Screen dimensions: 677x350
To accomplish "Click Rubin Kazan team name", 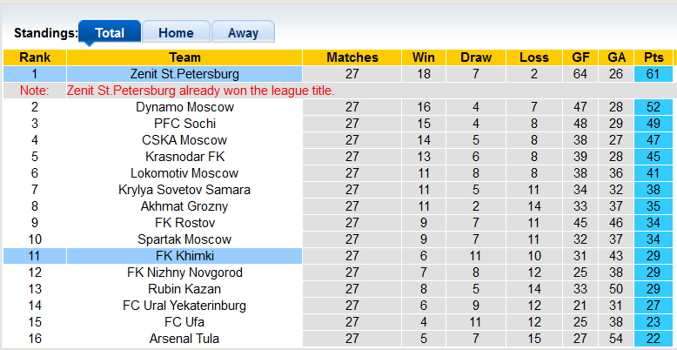I will click(x=184, y=289).
